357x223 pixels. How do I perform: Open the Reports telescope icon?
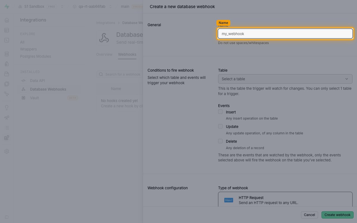[x=7, y=118]
